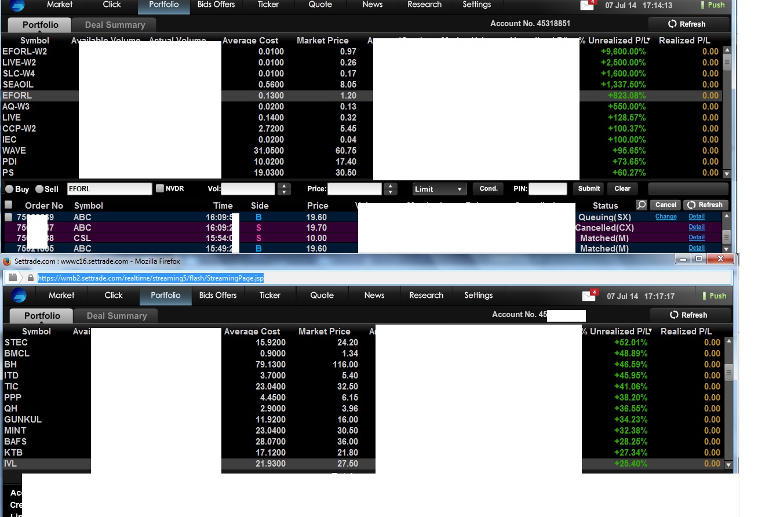The width and height of the screenshot is (758, 517).
Task: Sort by % Unrealized P/L in Firefox window
Action: click(x=615, y=332)
